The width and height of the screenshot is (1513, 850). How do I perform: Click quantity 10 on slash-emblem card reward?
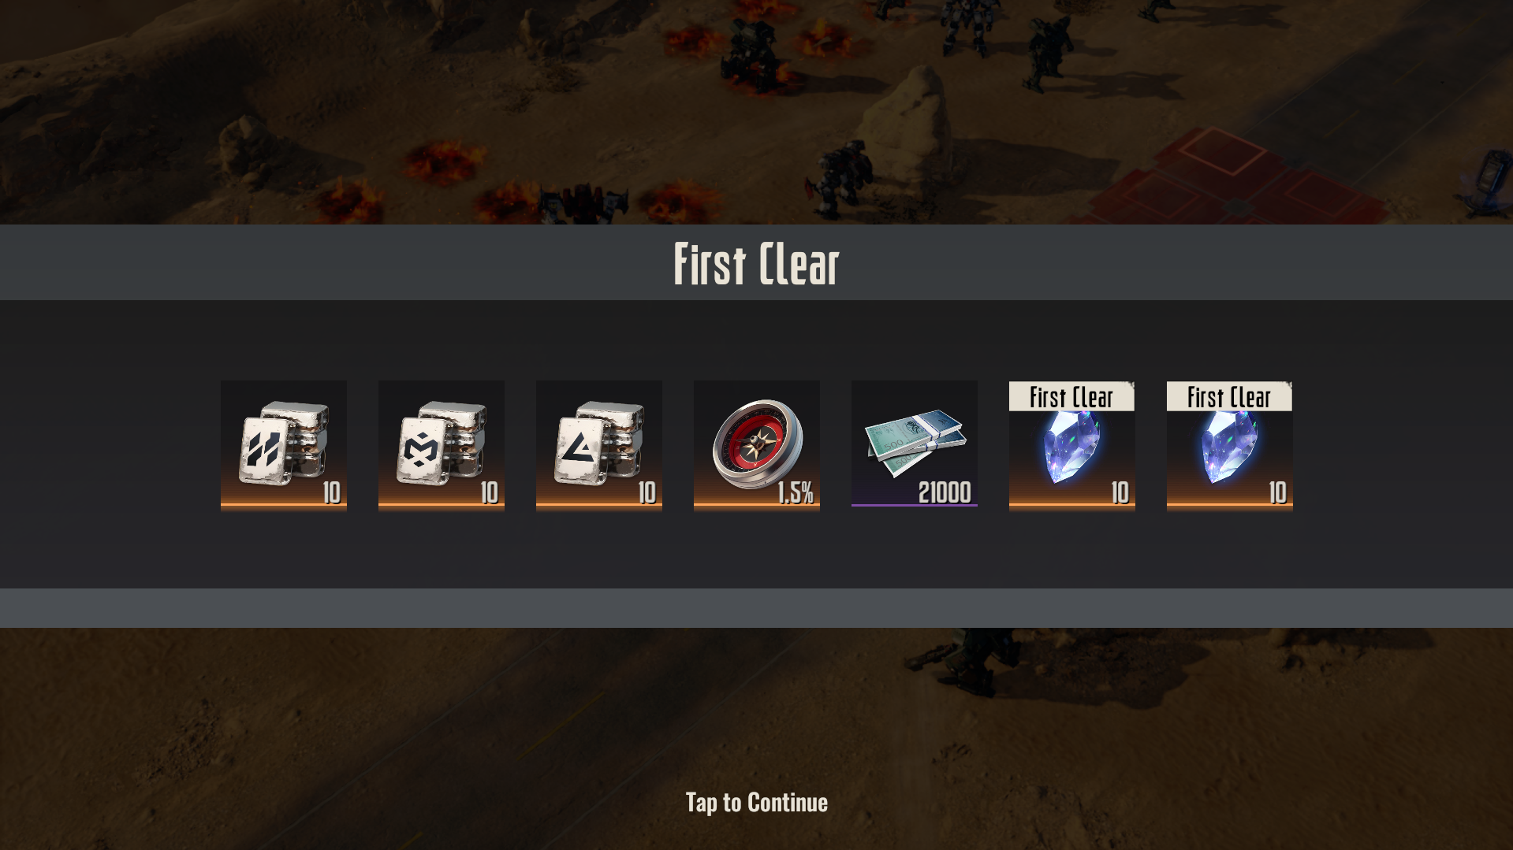click(x=332, y=492)
